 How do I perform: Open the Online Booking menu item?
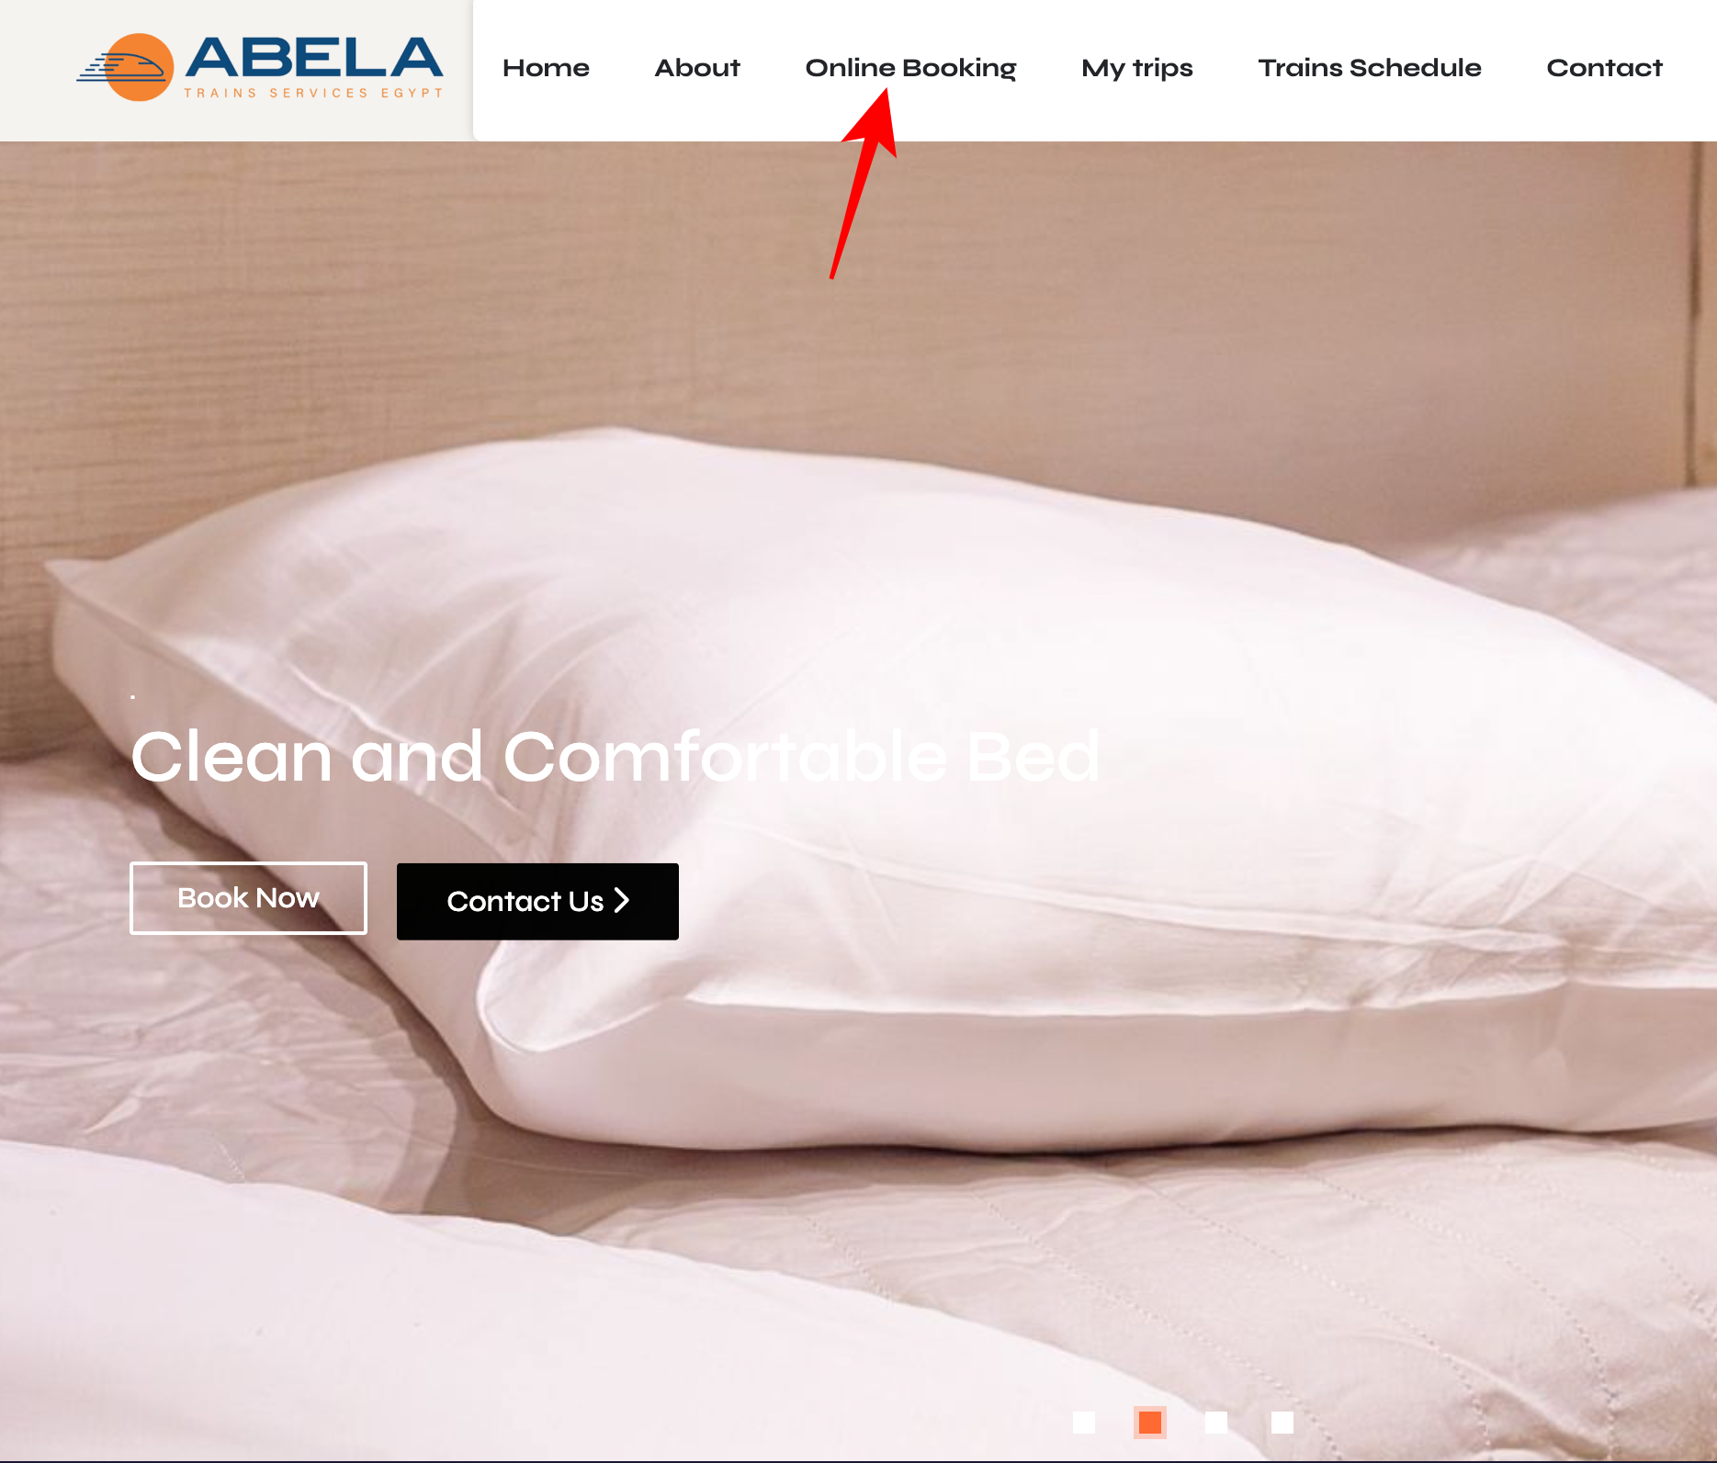[x=910, y=69]
